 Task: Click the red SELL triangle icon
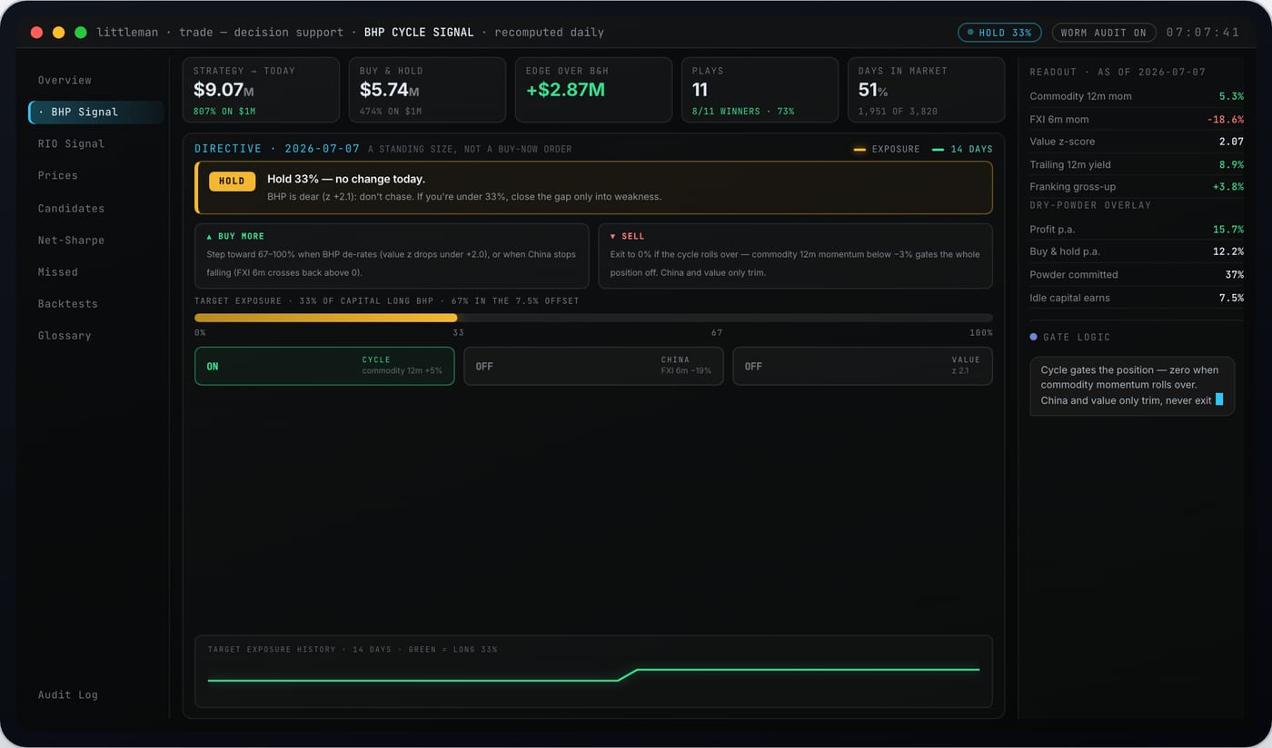613,236
